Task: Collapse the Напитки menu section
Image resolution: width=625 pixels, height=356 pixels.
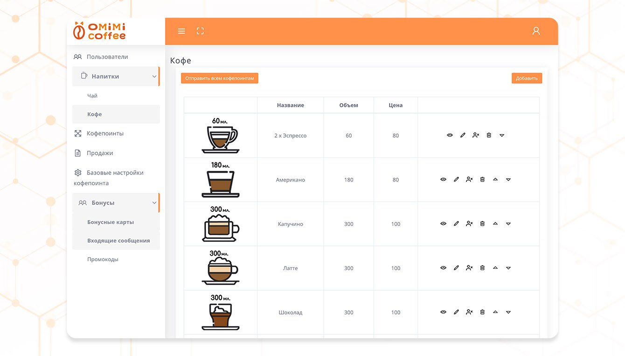Action: pyautogui.click(x=116, y=77)
